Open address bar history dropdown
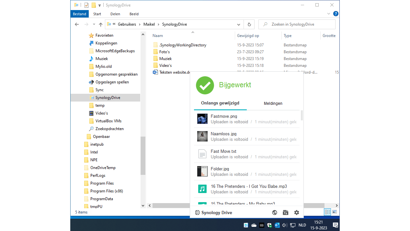This screenshot has width=410, height=231. click(x=239, y=24)
